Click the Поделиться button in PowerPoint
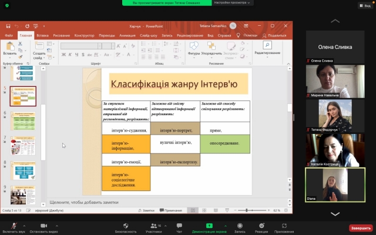 point(275,35)
